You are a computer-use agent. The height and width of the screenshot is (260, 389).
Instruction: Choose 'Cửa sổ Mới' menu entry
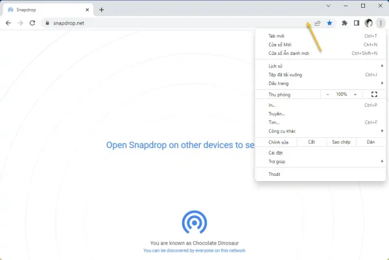point(320,45)
